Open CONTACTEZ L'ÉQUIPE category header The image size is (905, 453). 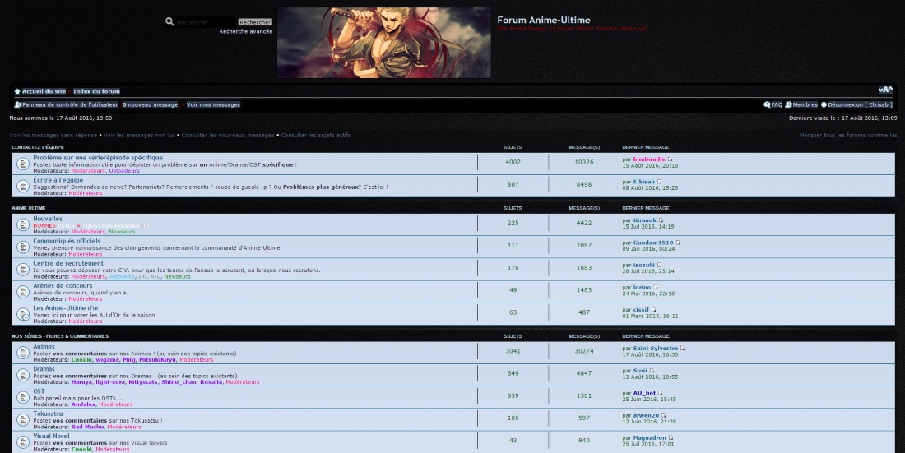[x=38, y=147]
